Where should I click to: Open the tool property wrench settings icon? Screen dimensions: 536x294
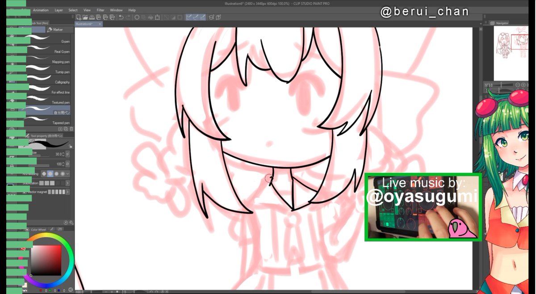coord(71,223)
